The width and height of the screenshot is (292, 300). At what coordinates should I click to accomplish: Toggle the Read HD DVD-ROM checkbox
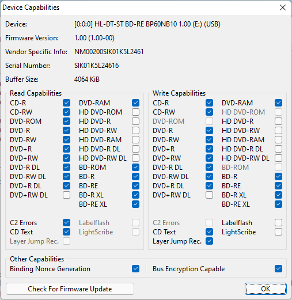click(x=135, y=112)
